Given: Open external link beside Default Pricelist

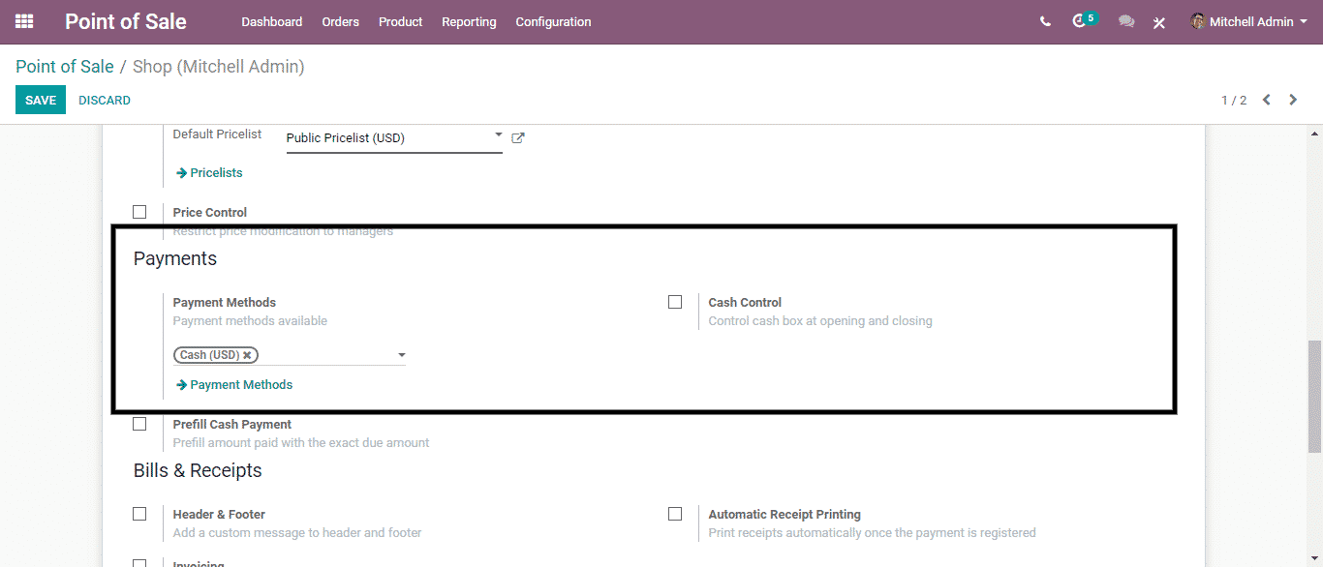Looking at the screenshot, I should pos(518,138).
